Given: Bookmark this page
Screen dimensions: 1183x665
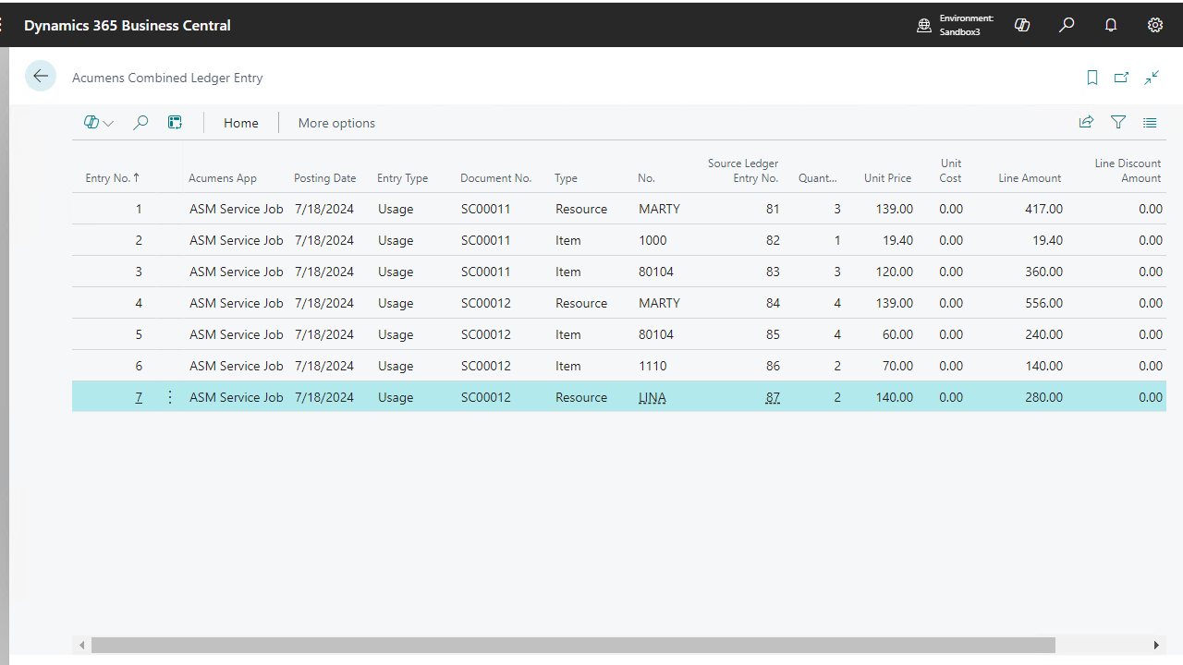Looking at the screenshot, I should pyautogui.click(x=1092, y=78).
